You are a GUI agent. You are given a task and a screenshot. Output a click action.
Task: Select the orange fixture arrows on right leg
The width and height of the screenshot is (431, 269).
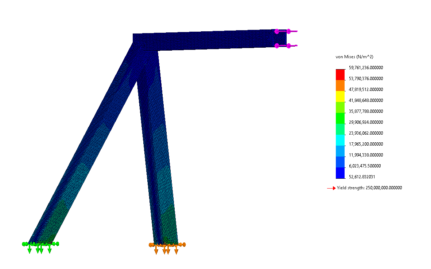click(x=167, y=248)
